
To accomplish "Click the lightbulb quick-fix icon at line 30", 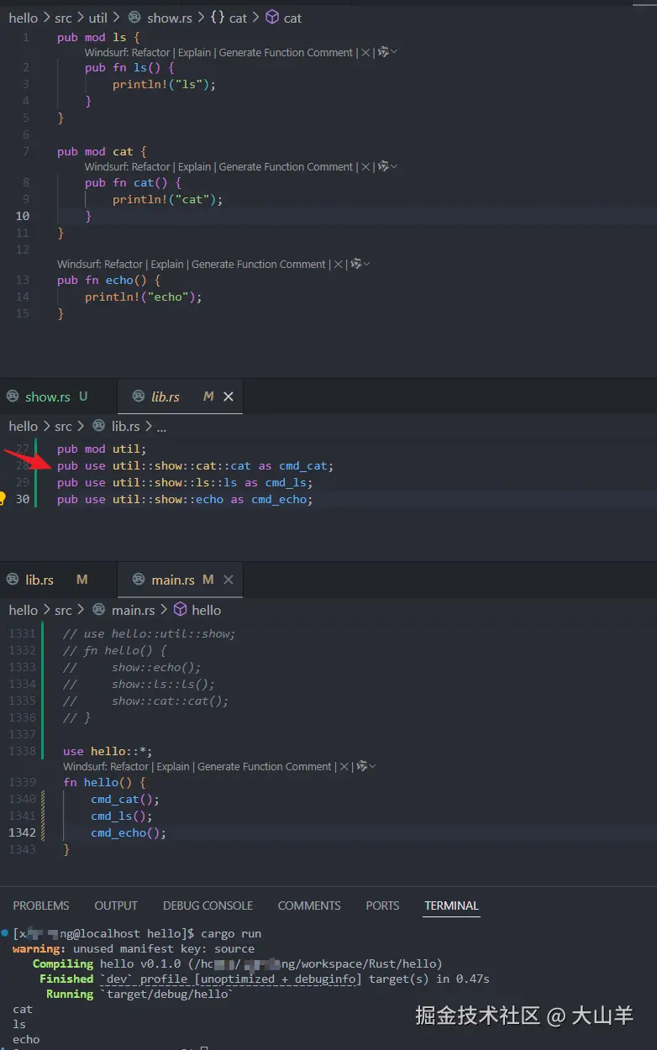I will (3, 499).
